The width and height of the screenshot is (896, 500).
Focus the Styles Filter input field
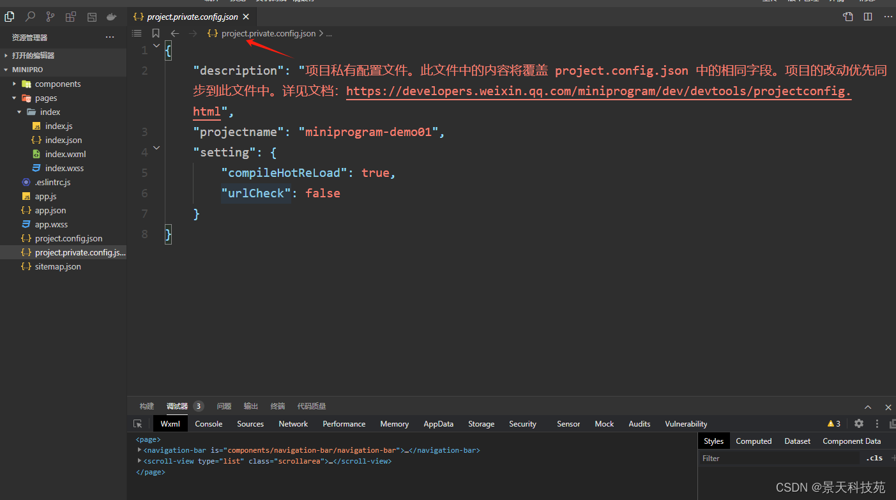780,458
